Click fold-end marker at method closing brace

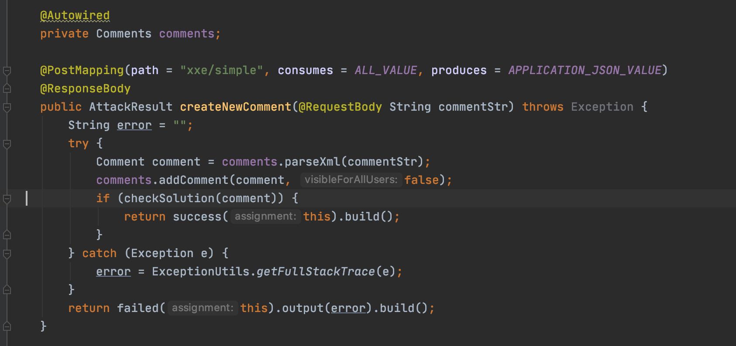click(x=7, y=326)
